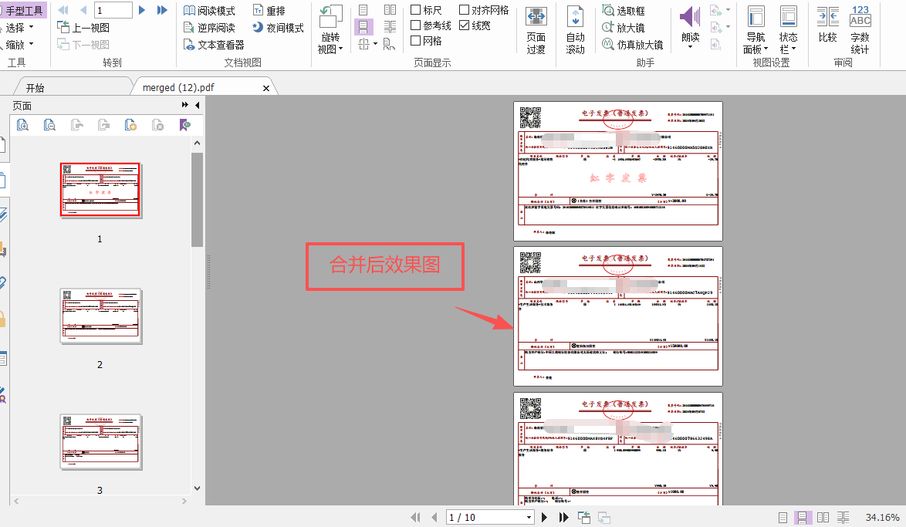Select page 1 thumbnail
The height and width of the screenshot is (527, 906).
(100, 190)
